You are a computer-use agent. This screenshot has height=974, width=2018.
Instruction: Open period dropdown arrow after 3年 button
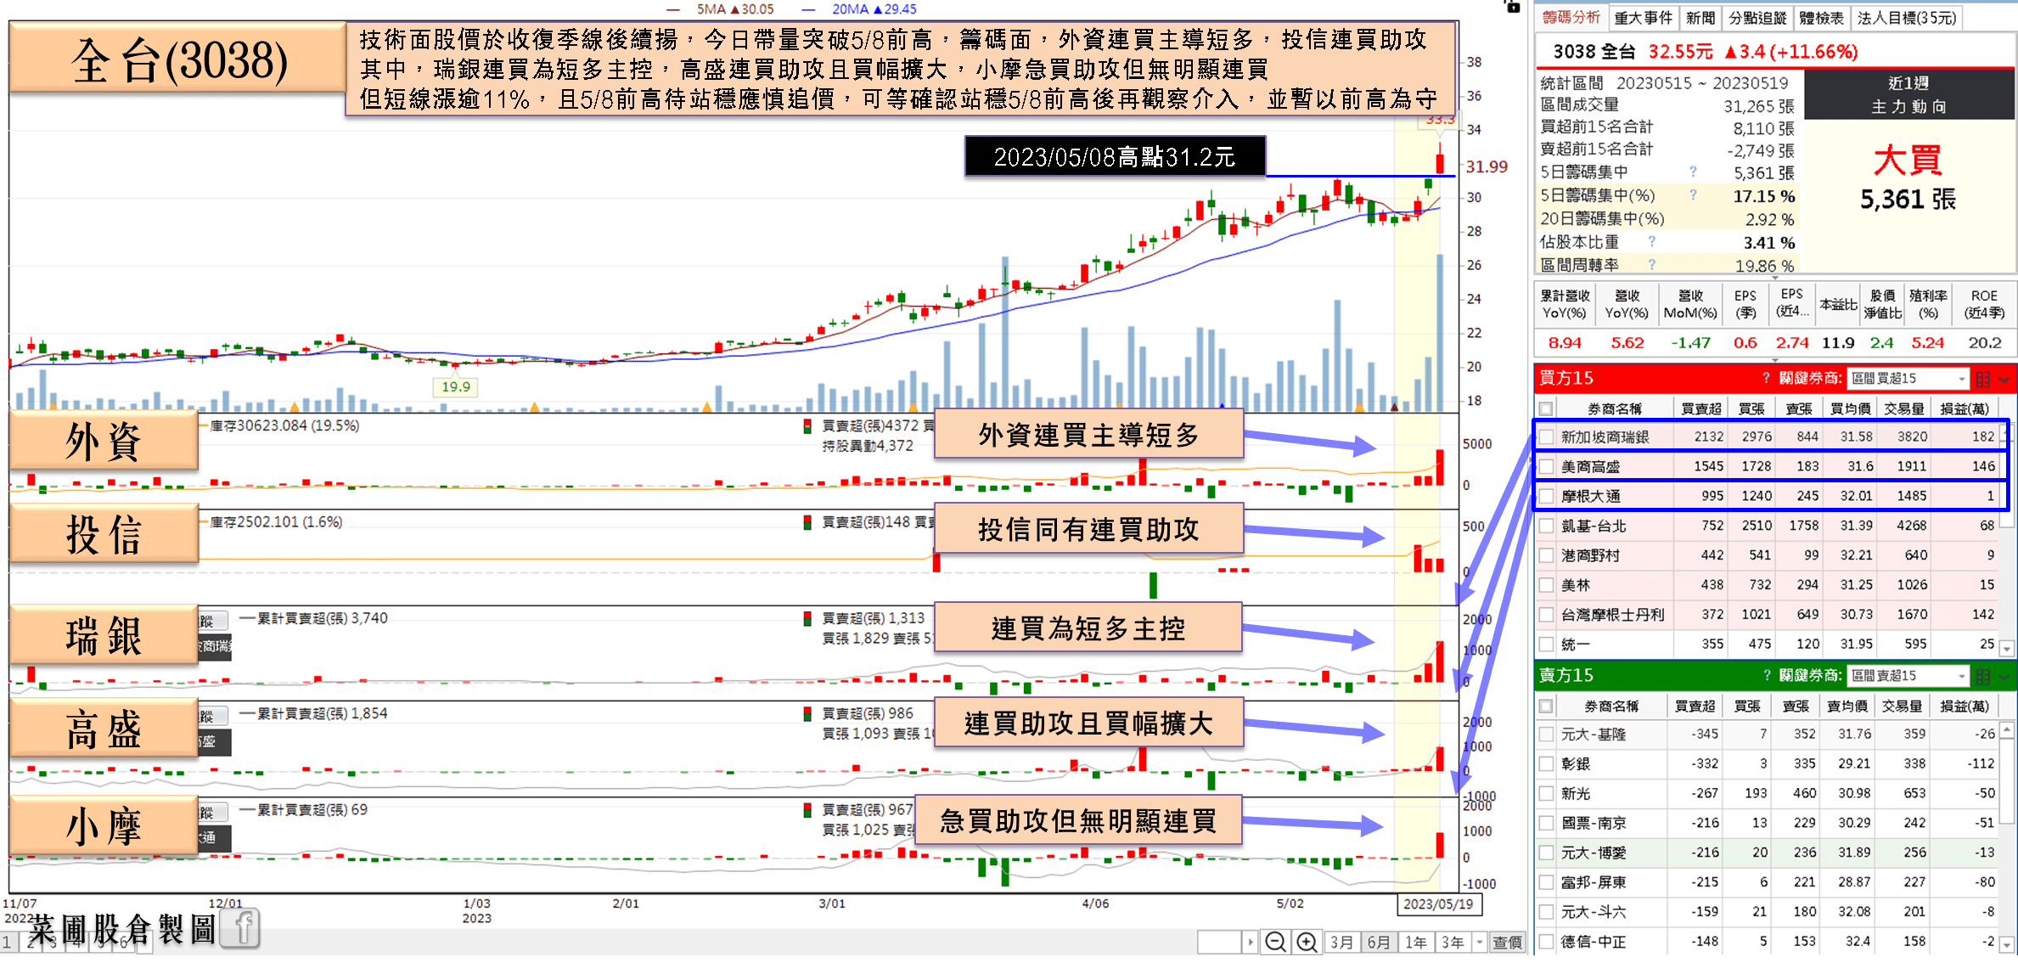click(1480, 942)
